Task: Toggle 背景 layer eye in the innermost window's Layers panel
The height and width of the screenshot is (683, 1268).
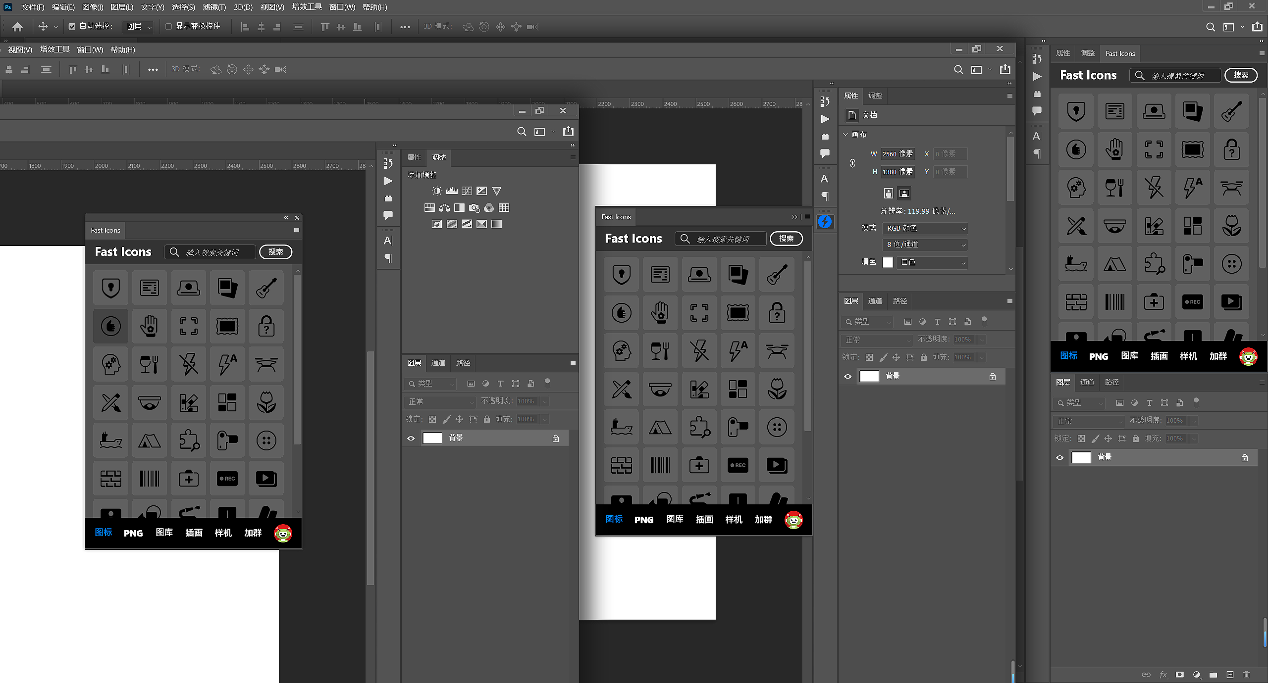Action: point(411,438)
